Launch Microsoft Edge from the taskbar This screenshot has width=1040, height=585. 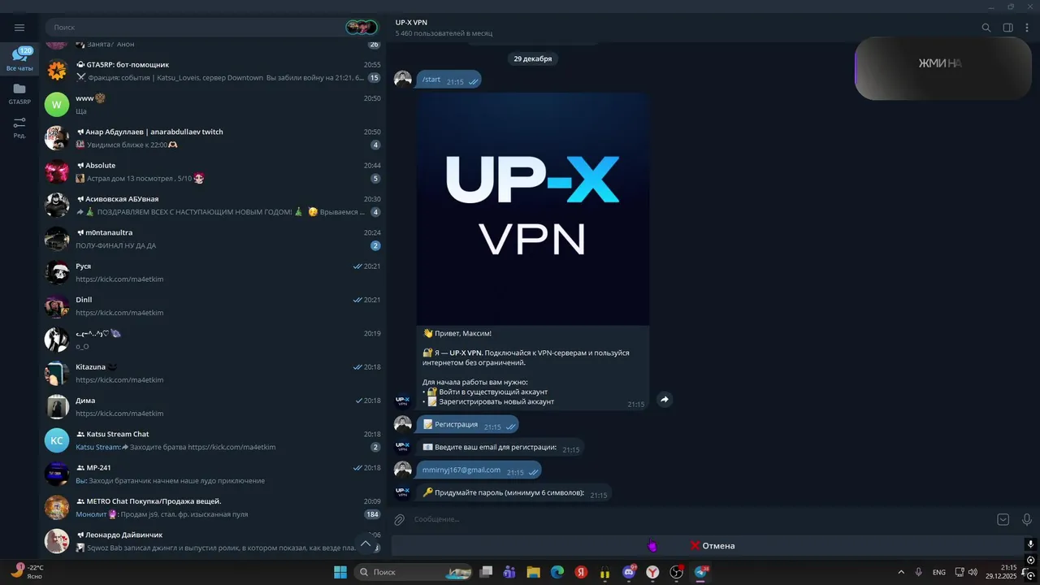pos(557,572)
